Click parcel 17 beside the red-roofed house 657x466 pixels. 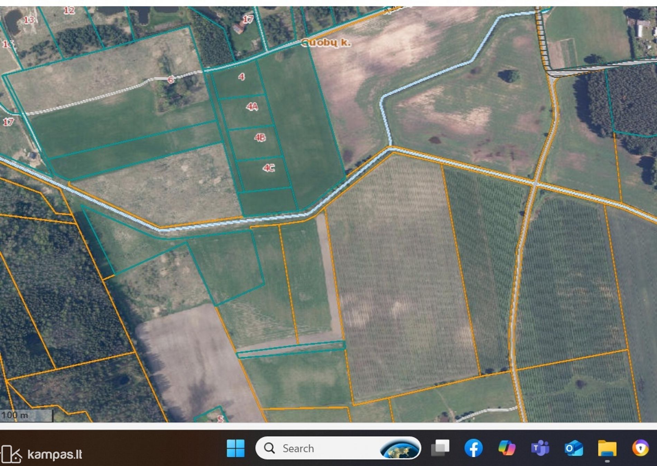[248, 19]
